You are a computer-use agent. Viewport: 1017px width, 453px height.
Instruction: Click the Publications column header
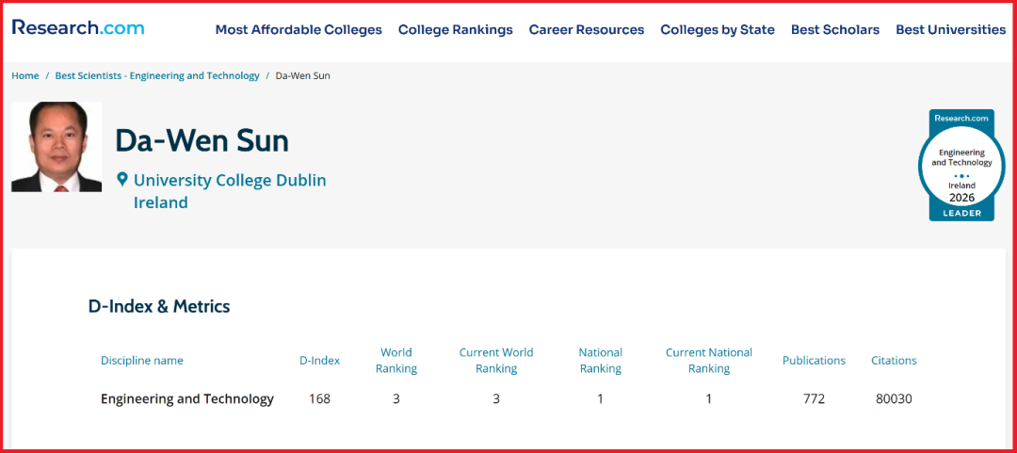coord(814,360)
